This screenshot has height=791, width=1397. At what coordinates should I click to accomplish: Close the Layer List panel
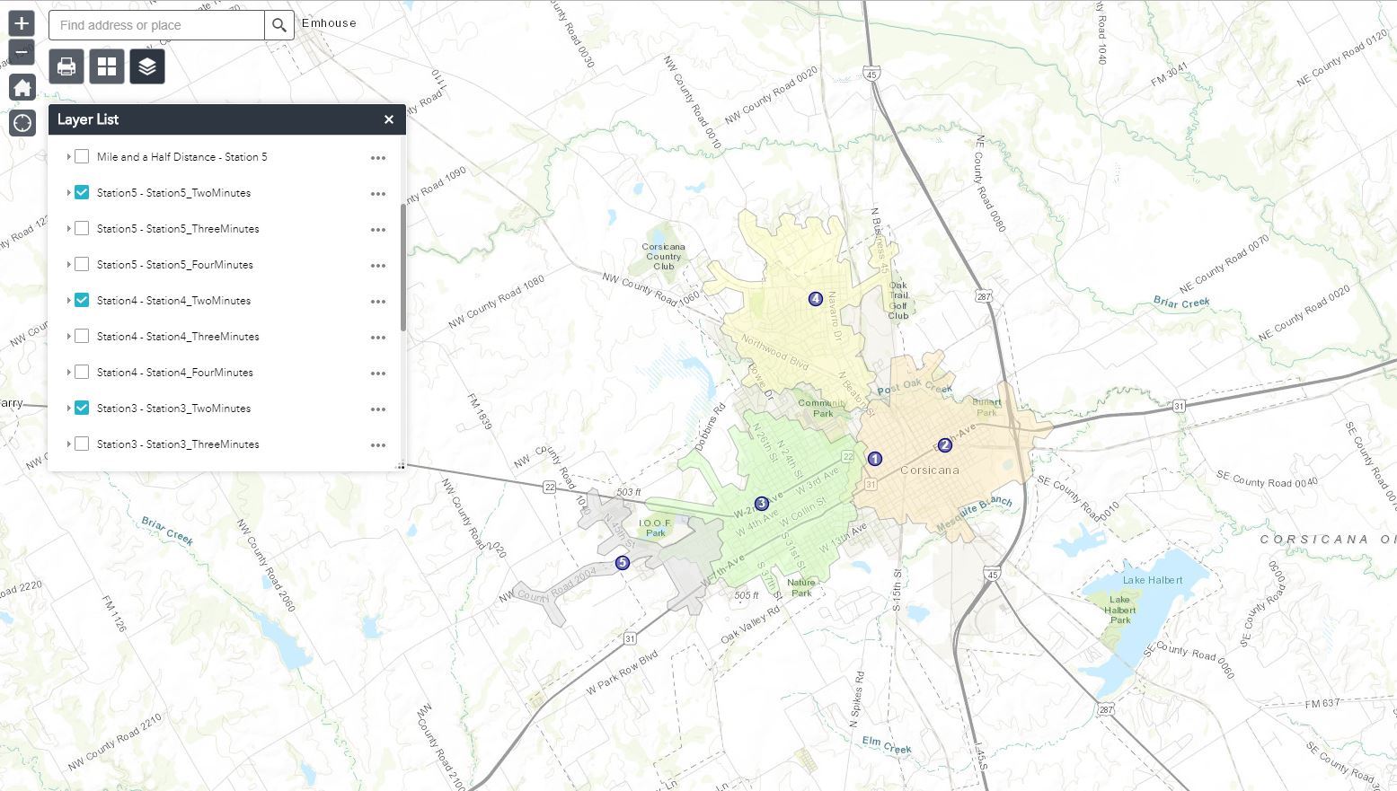(x=389, y=119)
